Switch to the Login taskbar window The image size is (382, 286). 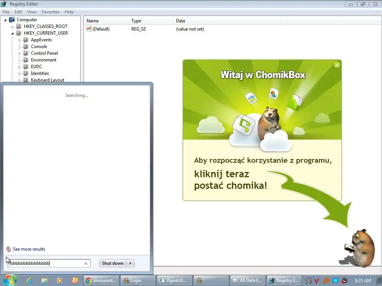pos(138,280)
